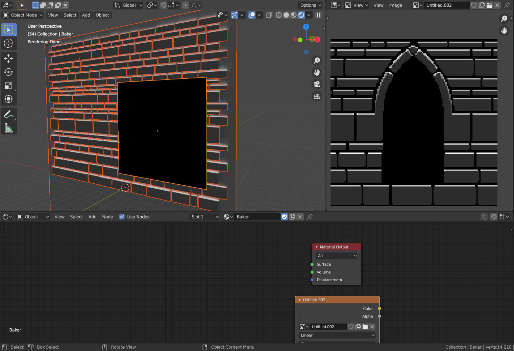This screenshot has height=351, width=514.
Task: Select the Select Box tool in the viewport toolbar
Action: pyautogui.click(x=8, y=30)
